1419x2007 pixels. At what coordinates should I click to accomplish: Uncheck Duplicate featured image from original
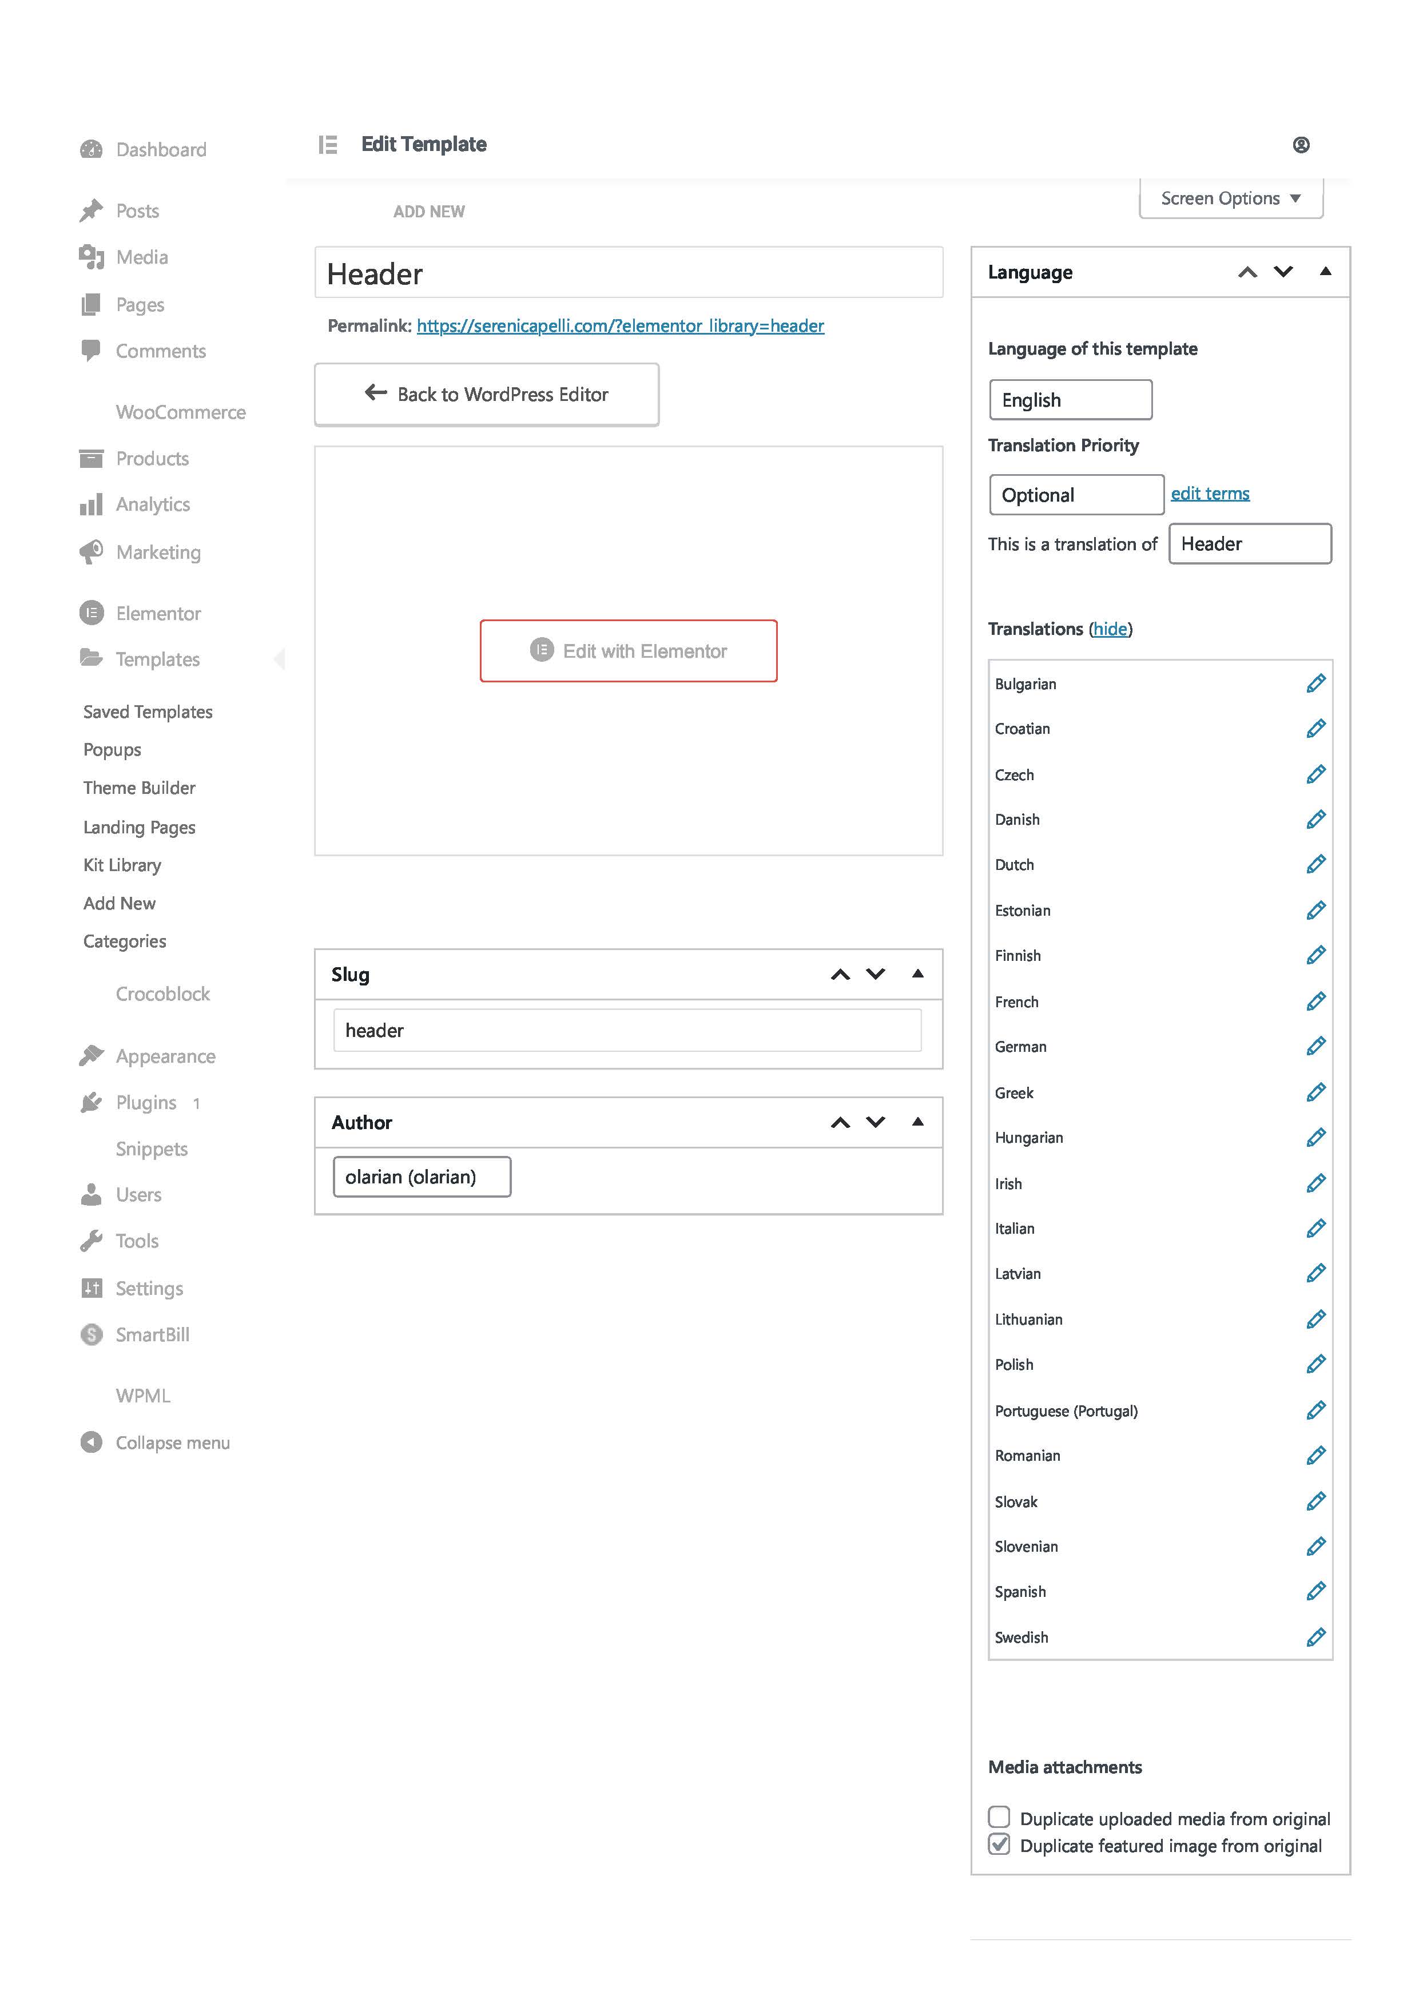(x=999, y=1845)
